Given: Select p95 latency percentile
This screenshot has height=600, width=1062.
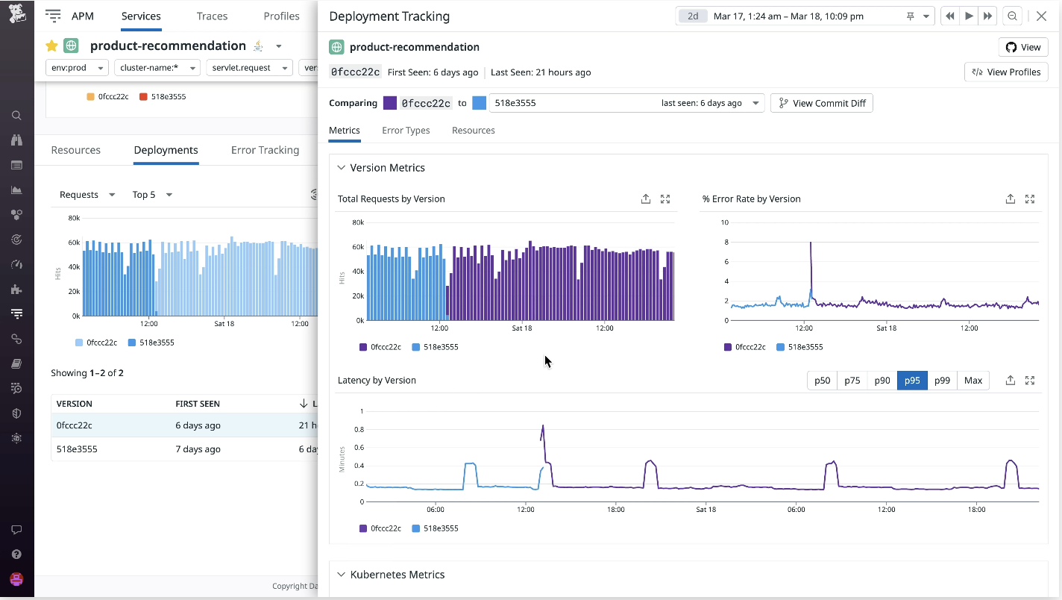Looking at the screenshot, I should 912,380.
